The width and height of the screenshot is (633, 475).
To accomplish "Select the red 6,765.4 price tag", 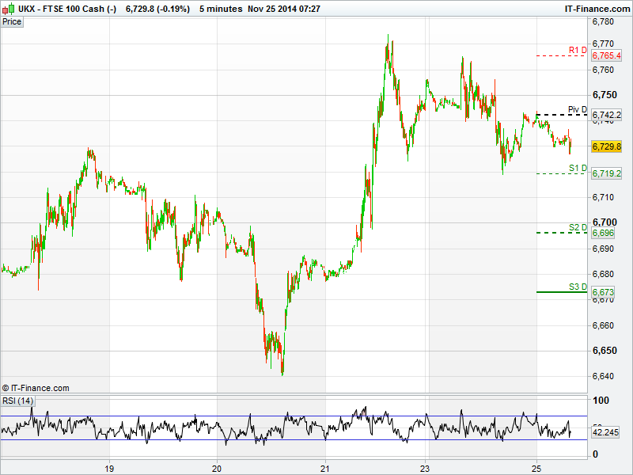I will pos(607,56).
